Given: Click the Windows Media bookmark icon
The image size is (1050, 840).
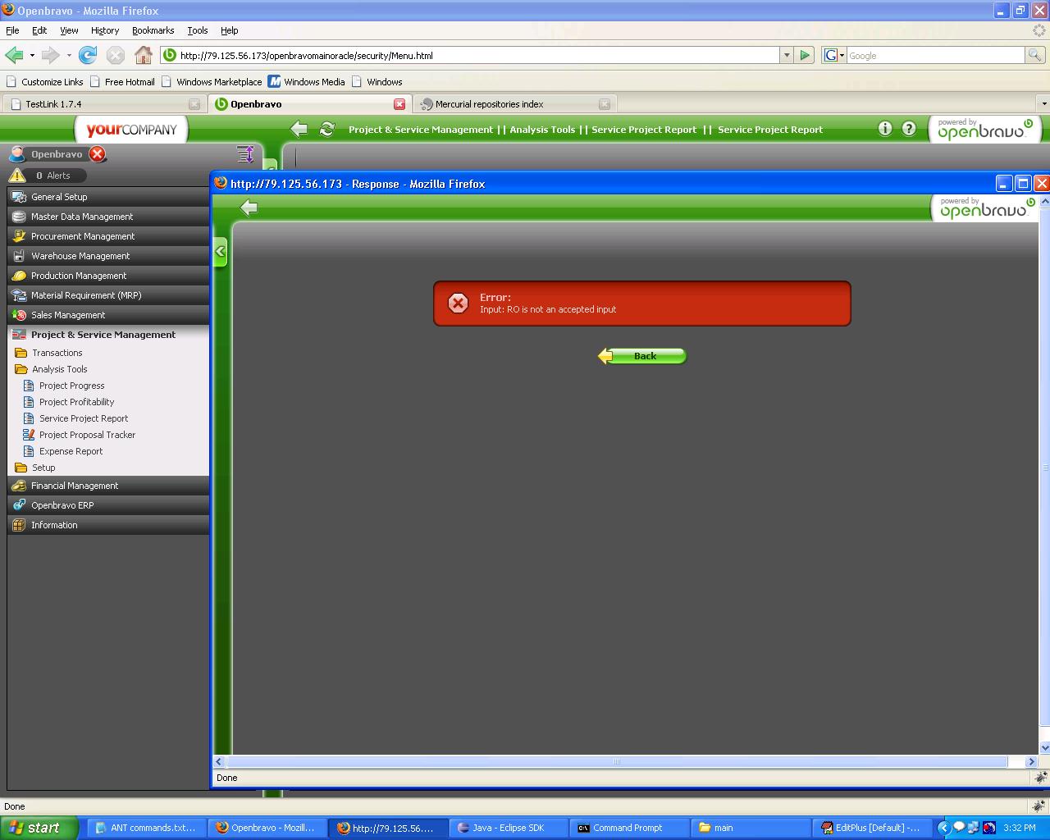Looking at the screenshot, I should [x=275, y=81].
